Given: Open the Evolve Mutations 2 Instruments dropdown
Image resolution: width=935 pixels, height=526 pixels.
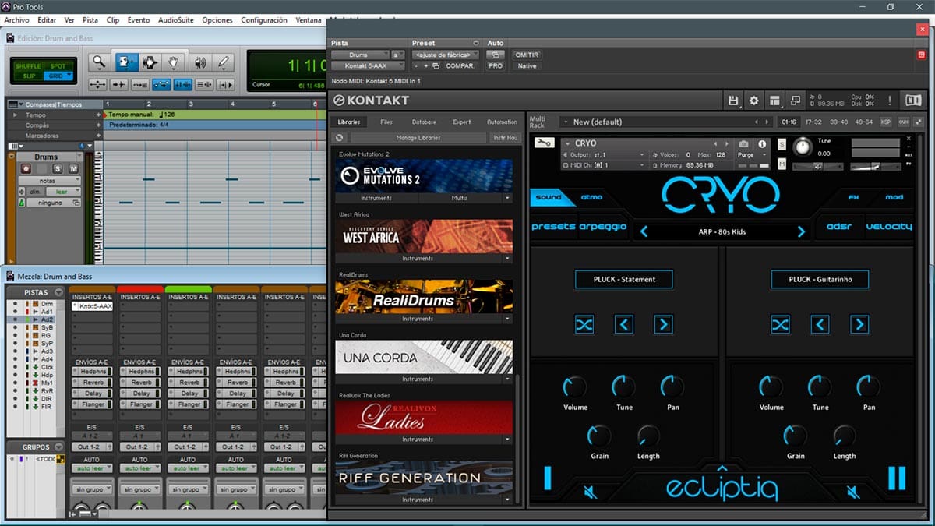Looking at the screenshot, I should (376, 198).
